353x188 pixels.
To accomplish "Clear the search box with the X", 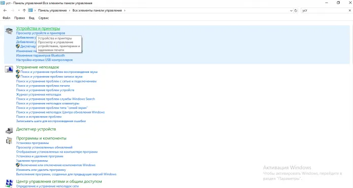I will tap(349, 11).
